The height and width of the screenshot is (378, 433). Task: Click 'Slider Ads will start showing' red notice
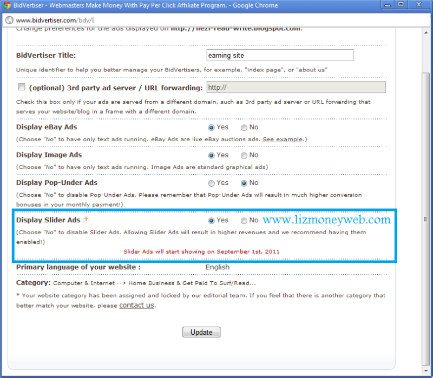pyautogui.click(x=201, y=251)
